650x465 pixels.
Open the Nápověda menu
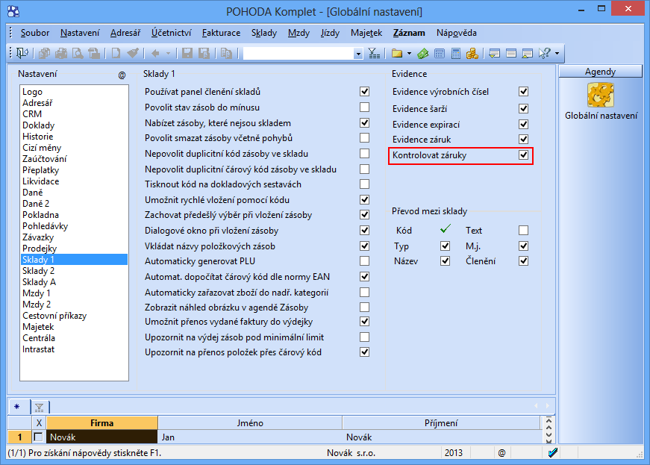pos(456,33)
